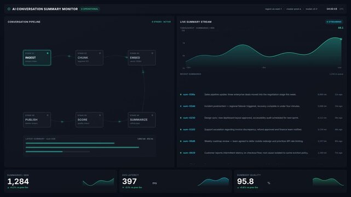Click the bullet dot of row sum-0230

point(181,118)
